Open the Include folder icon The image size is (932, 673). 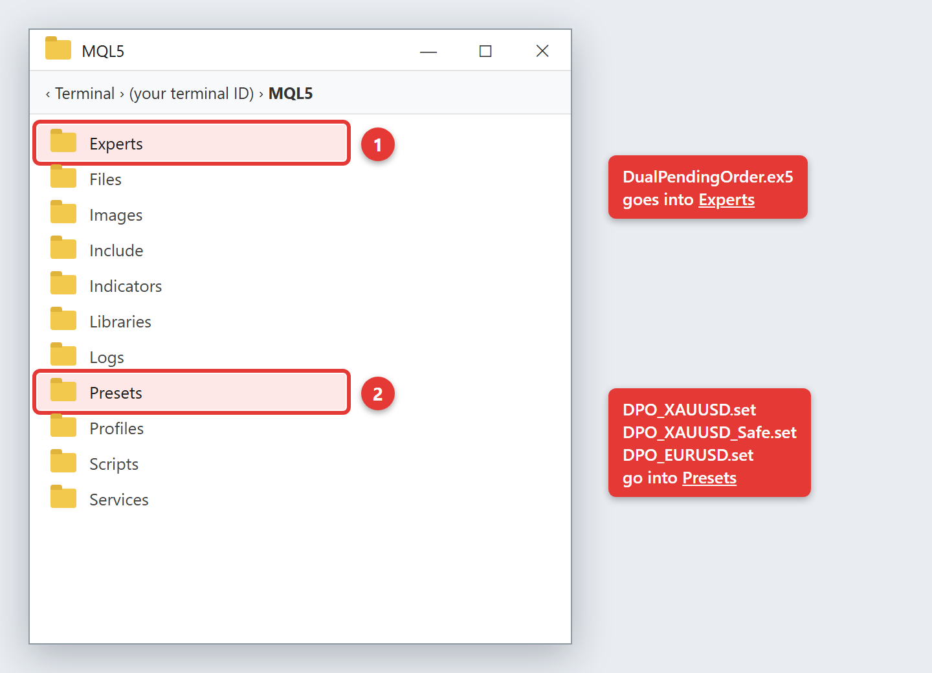coord(63,248)
